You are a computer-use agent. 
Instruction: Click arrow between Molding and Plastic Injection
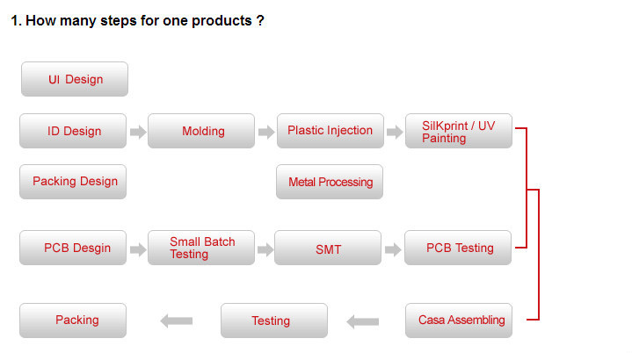pos(265,132)
